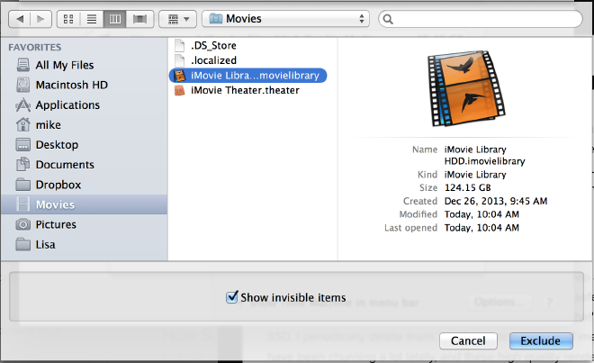Click the All My Files icon
Screen dimensions: 594x363
pyautogui.click(x=23, y=65)
